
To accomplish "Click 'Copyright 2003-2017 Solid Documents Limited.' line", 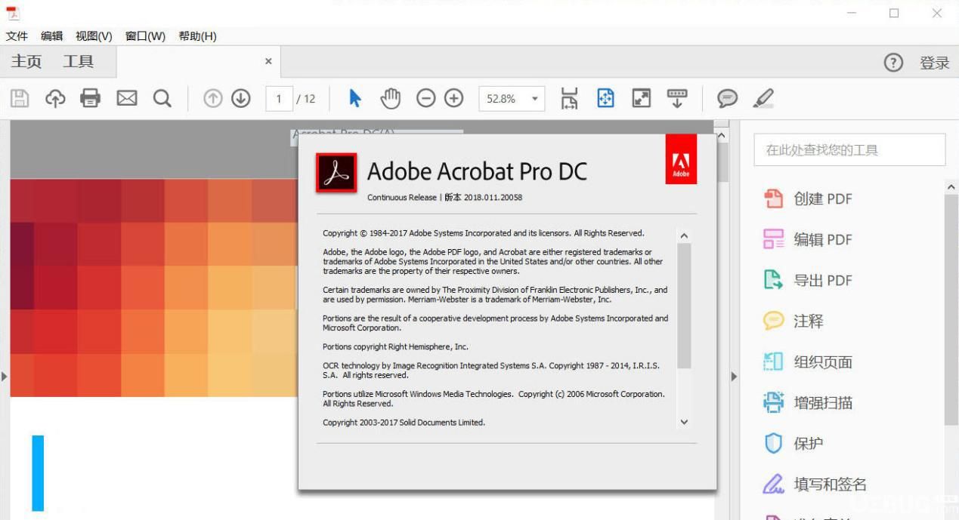I will [404, 422].
